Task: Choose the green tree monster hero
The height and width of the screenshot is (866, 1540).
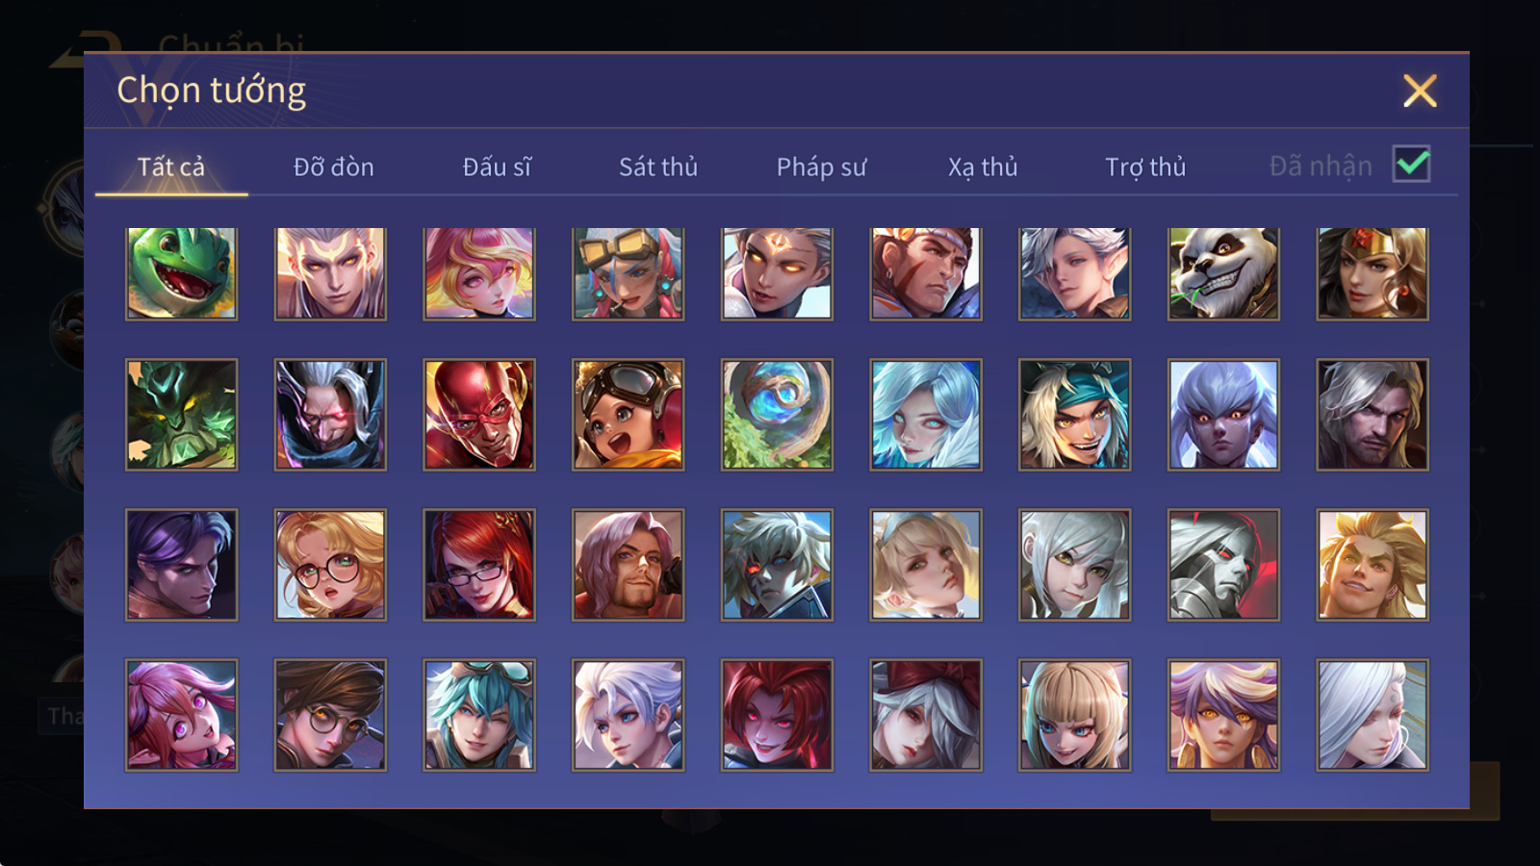Action: (x=181, y=415)
